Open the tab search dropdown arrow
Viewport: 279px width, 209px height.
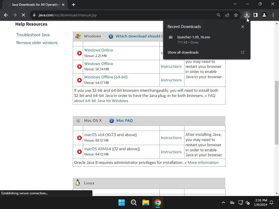235,4
